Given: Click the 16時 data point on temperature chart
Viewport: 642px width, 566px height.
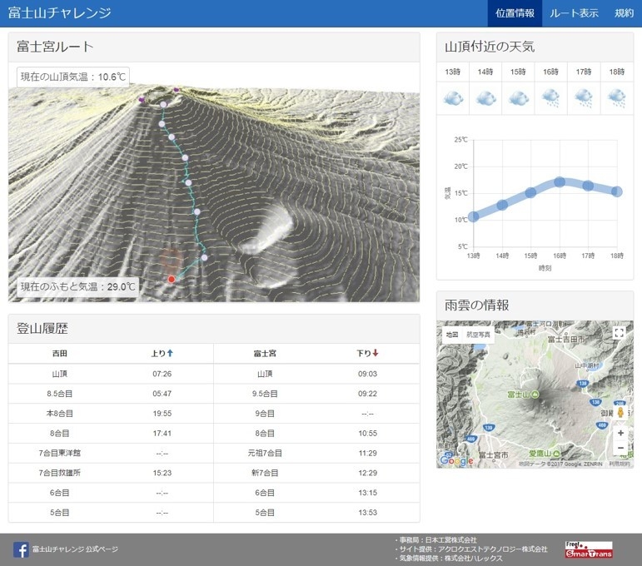Looking at the screenshot, I should [x=560, y=182].
